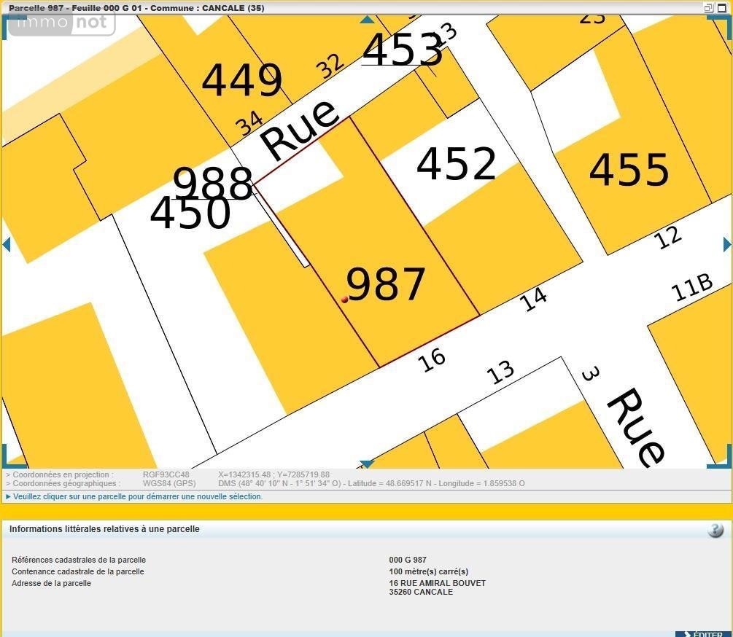
Task: Click the restore window icon in title bar
Action: [707, 7]
